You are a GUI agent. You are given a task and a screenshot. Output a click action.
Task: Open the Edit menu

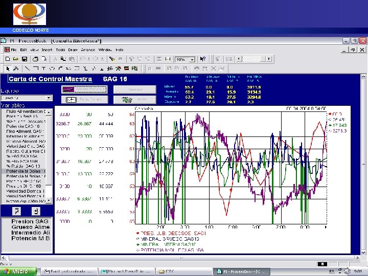click(24, 50)
